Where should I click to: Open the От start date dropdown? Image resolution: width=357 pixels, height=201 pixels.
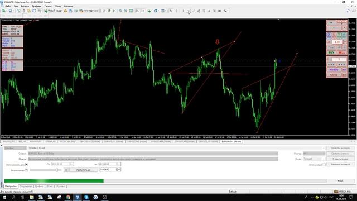pos(71,164)
